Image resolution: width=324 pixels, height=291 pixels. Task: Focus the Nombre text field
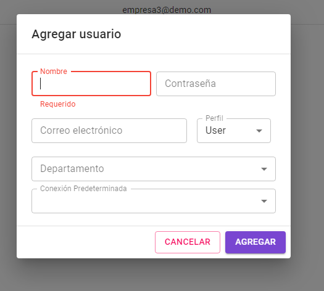point(91,84)
